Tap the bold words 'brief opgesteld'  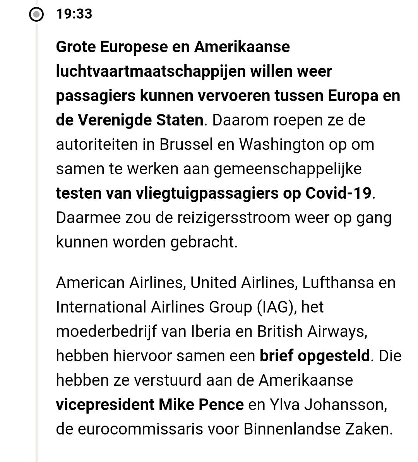pos(315,356)
